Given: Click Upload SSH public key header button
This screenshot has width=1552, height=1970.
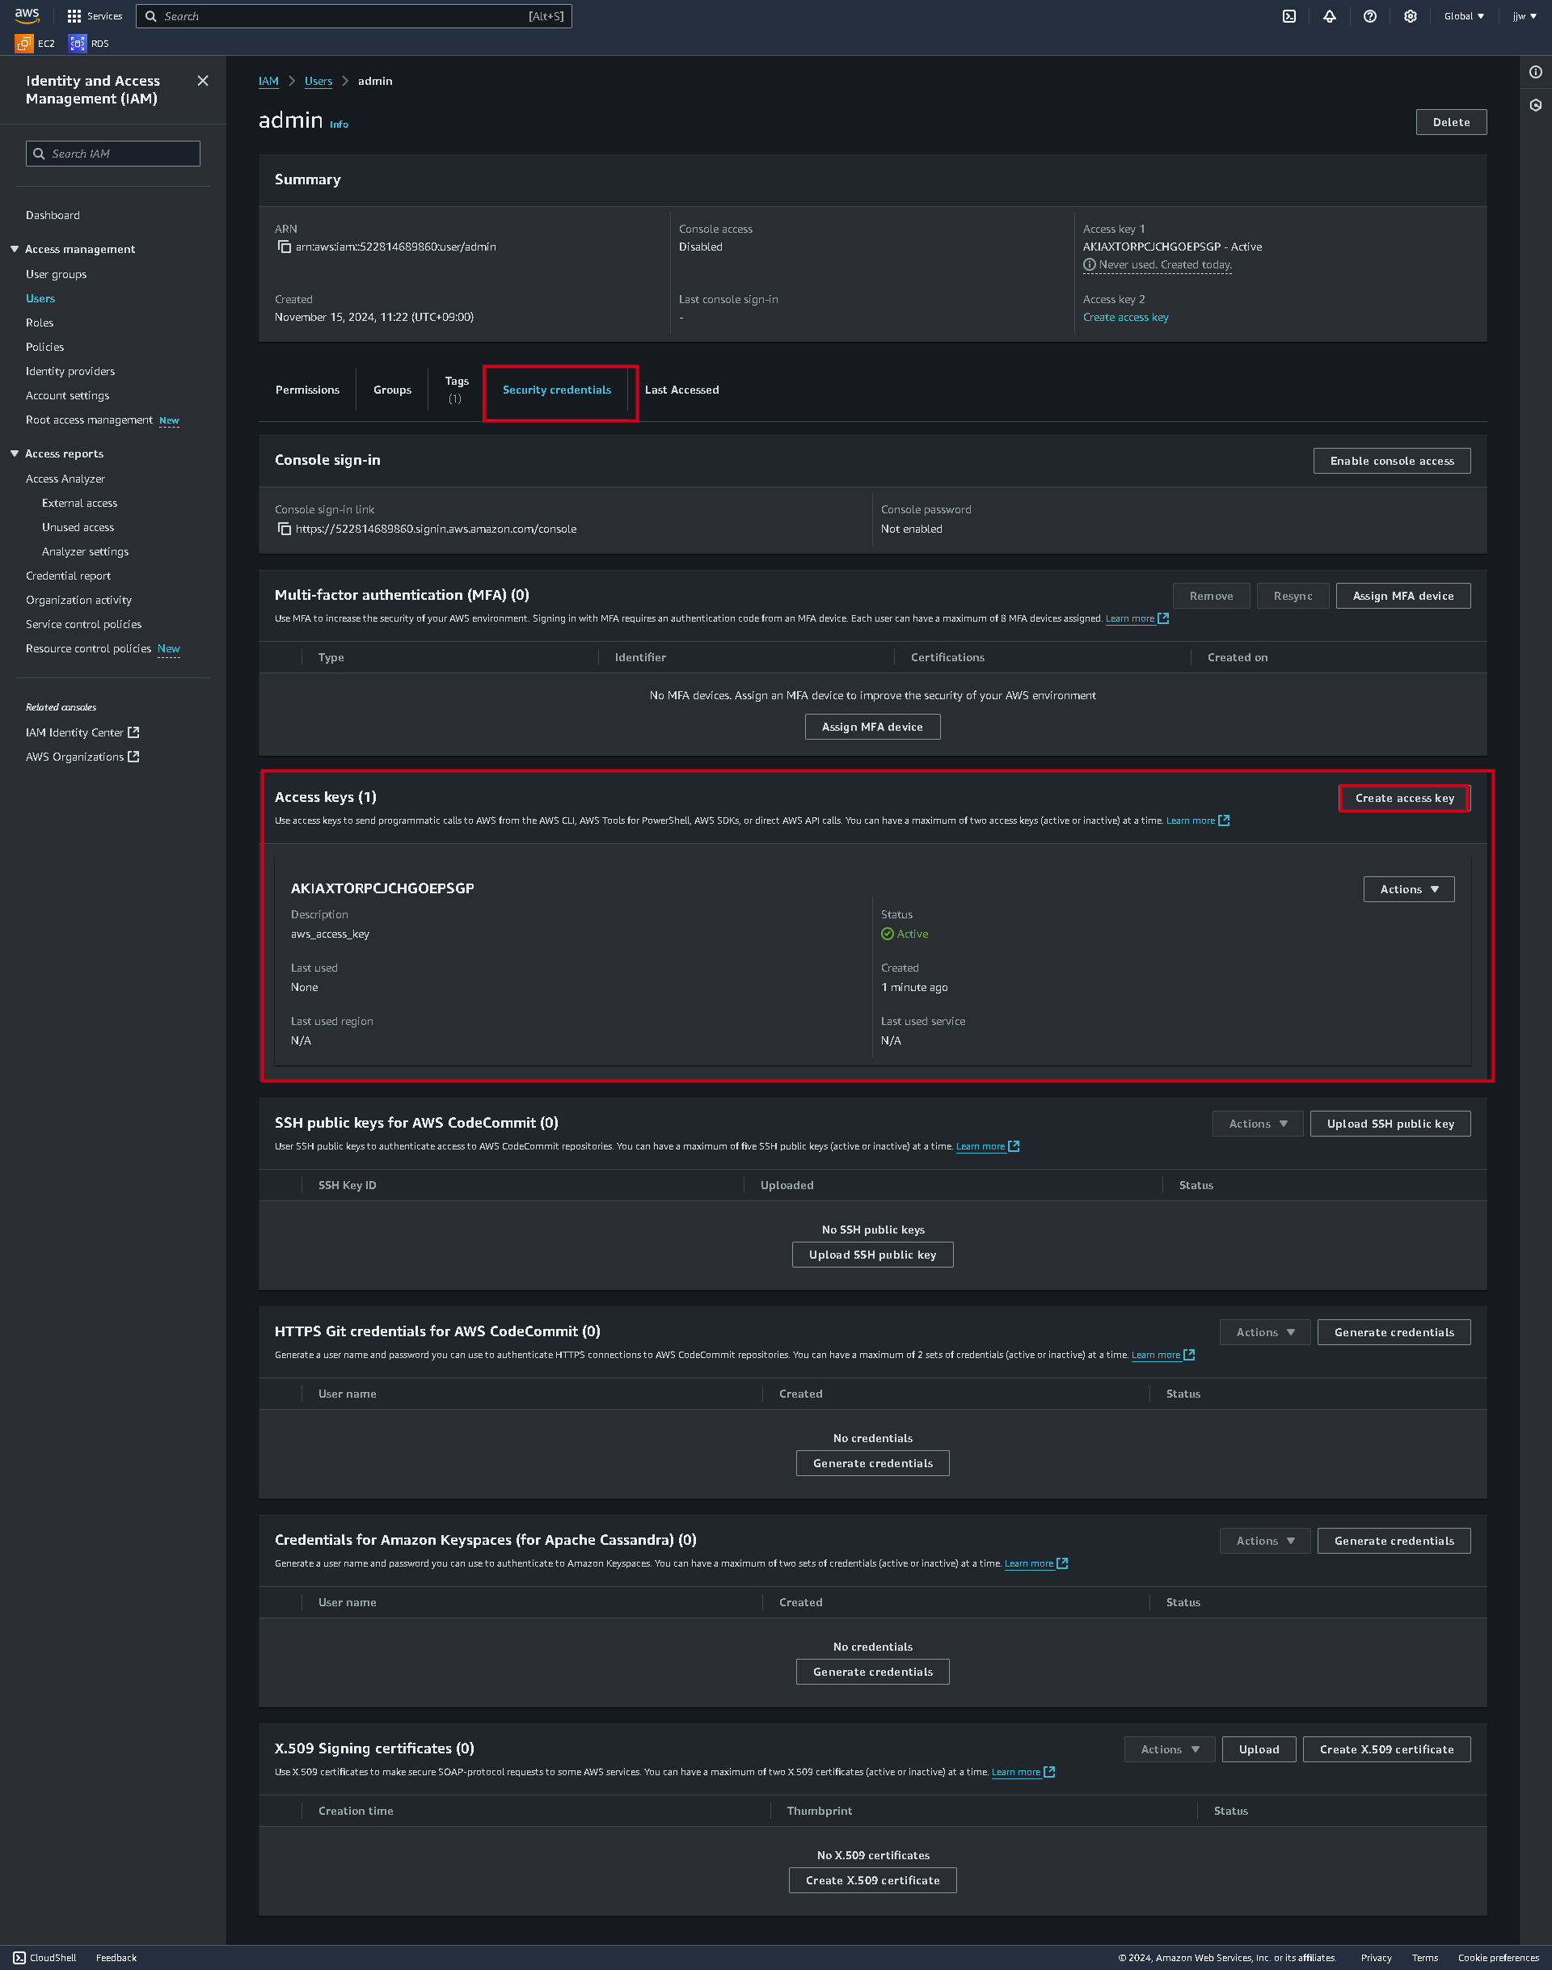Looking at the screenshot, I should [1390, 1124].
